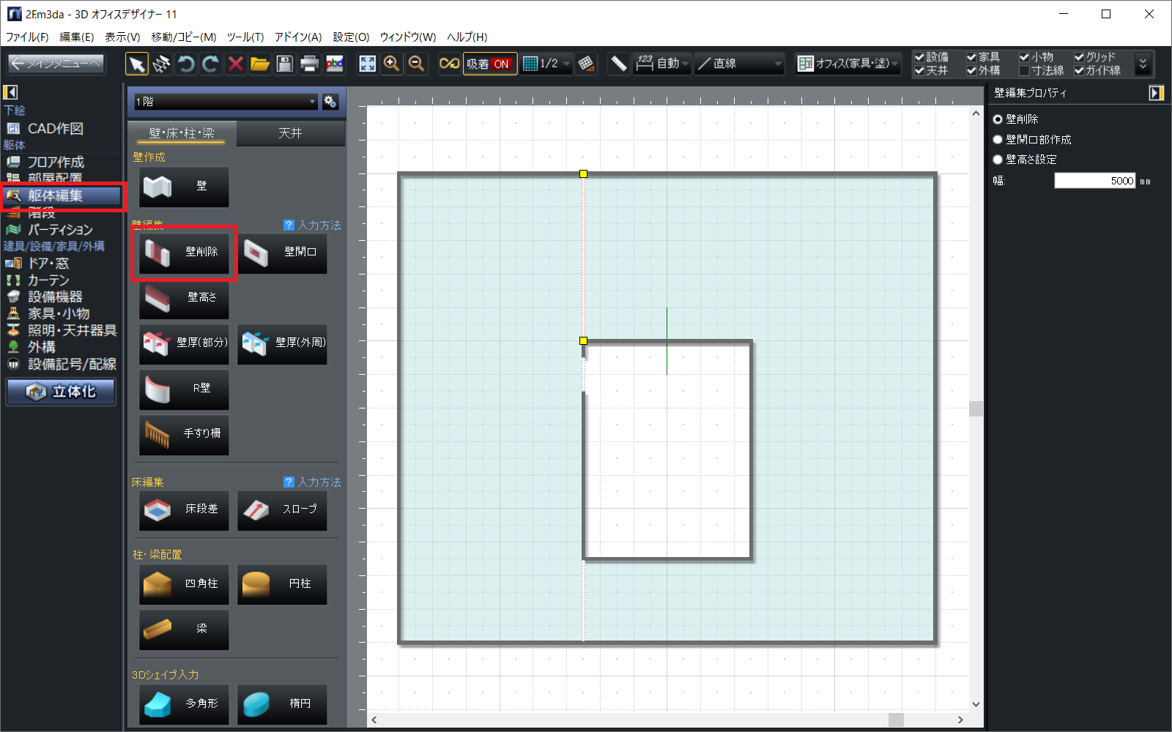Select the 床段差 floor step tool

184,509
